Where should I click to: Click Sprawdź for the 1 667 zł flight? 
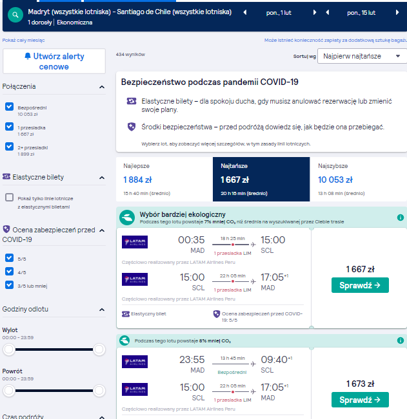click(x=360, y=285)
